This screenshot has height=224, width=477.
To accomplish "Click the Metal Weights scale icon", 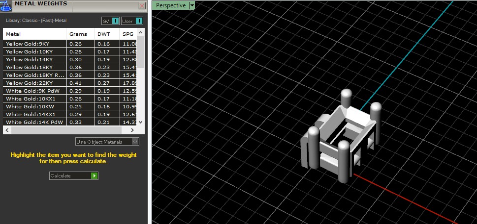I will click(x=5, y=6).
